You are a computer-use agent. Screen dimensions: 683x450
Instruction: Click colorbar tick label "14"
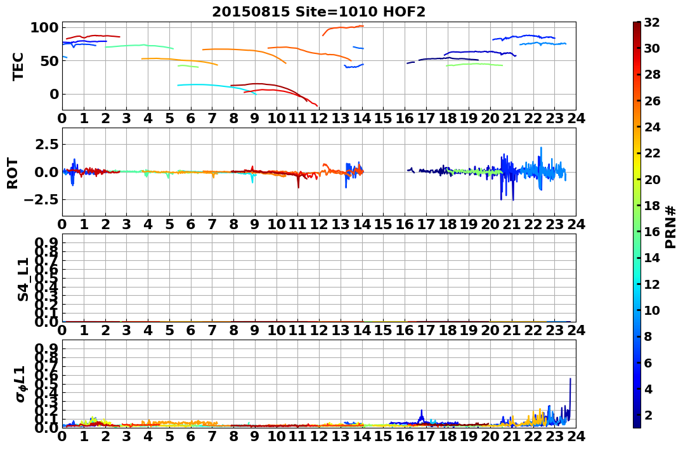pyautogui.click(x=652, y=258)
